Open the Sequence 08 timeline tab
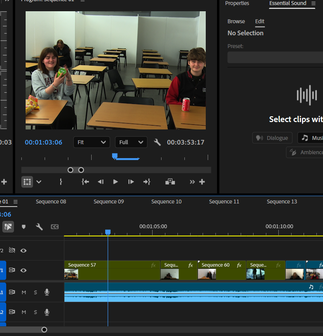Image resolution: width=323 pixels, height=336 pixels. 51,202
